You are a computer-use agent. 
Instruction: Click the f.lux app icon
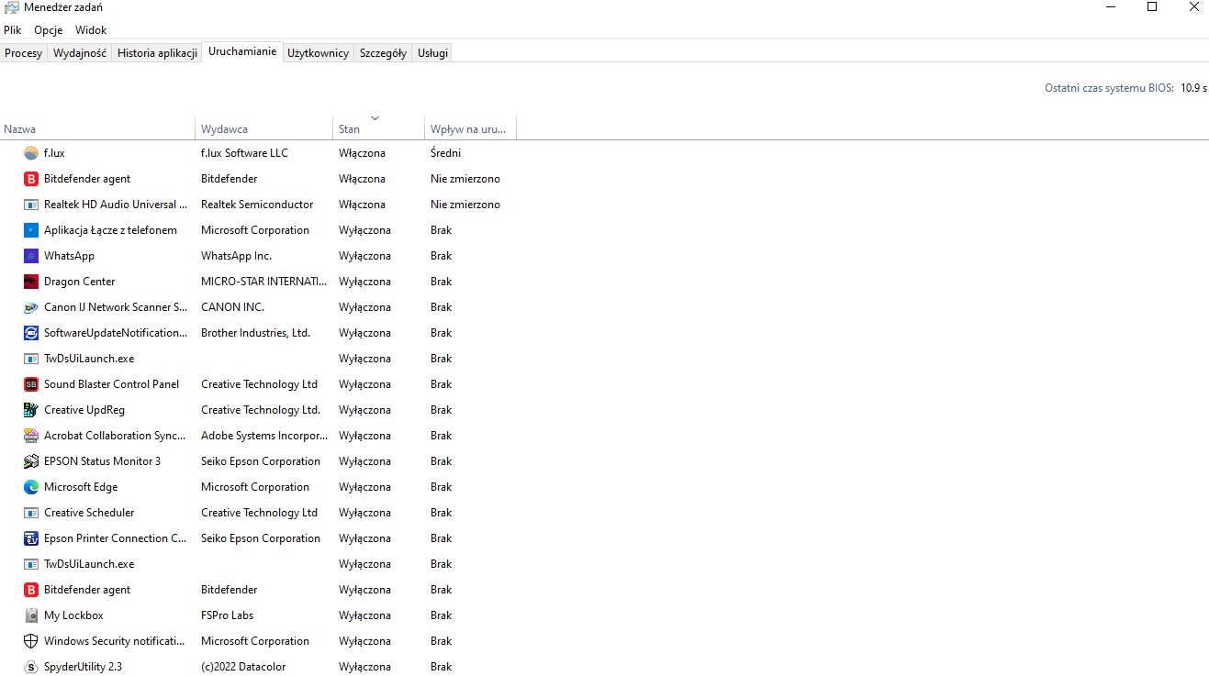[x=31, y=153]
